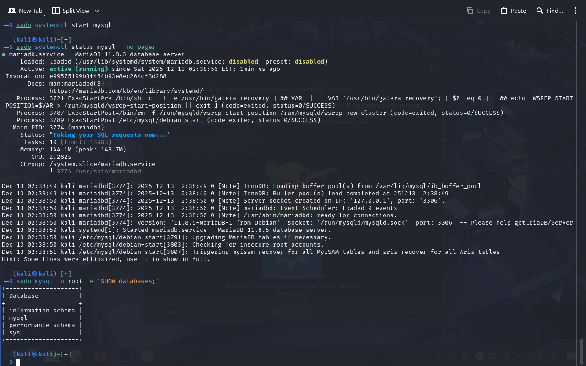This screenshot has height=366, width=586.
Task: Open the New Tab profile dropdown arrow
Action: tap(43, 16)
